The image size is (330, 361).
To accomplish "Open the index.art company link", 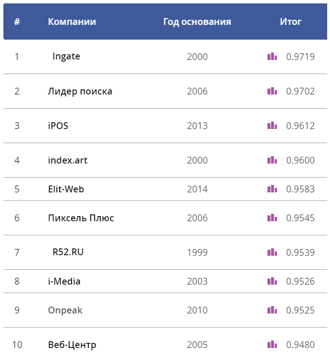I will pos(68,160).
